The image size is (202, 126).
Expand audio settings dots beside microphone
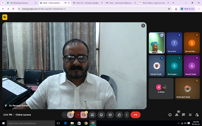coord(65,115)
